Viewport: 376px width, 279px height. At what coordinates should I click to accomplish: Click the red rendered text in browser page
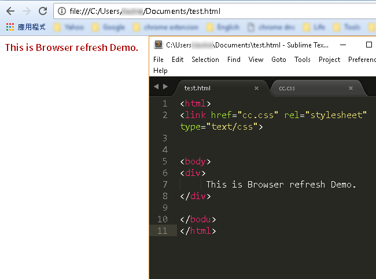72,47
